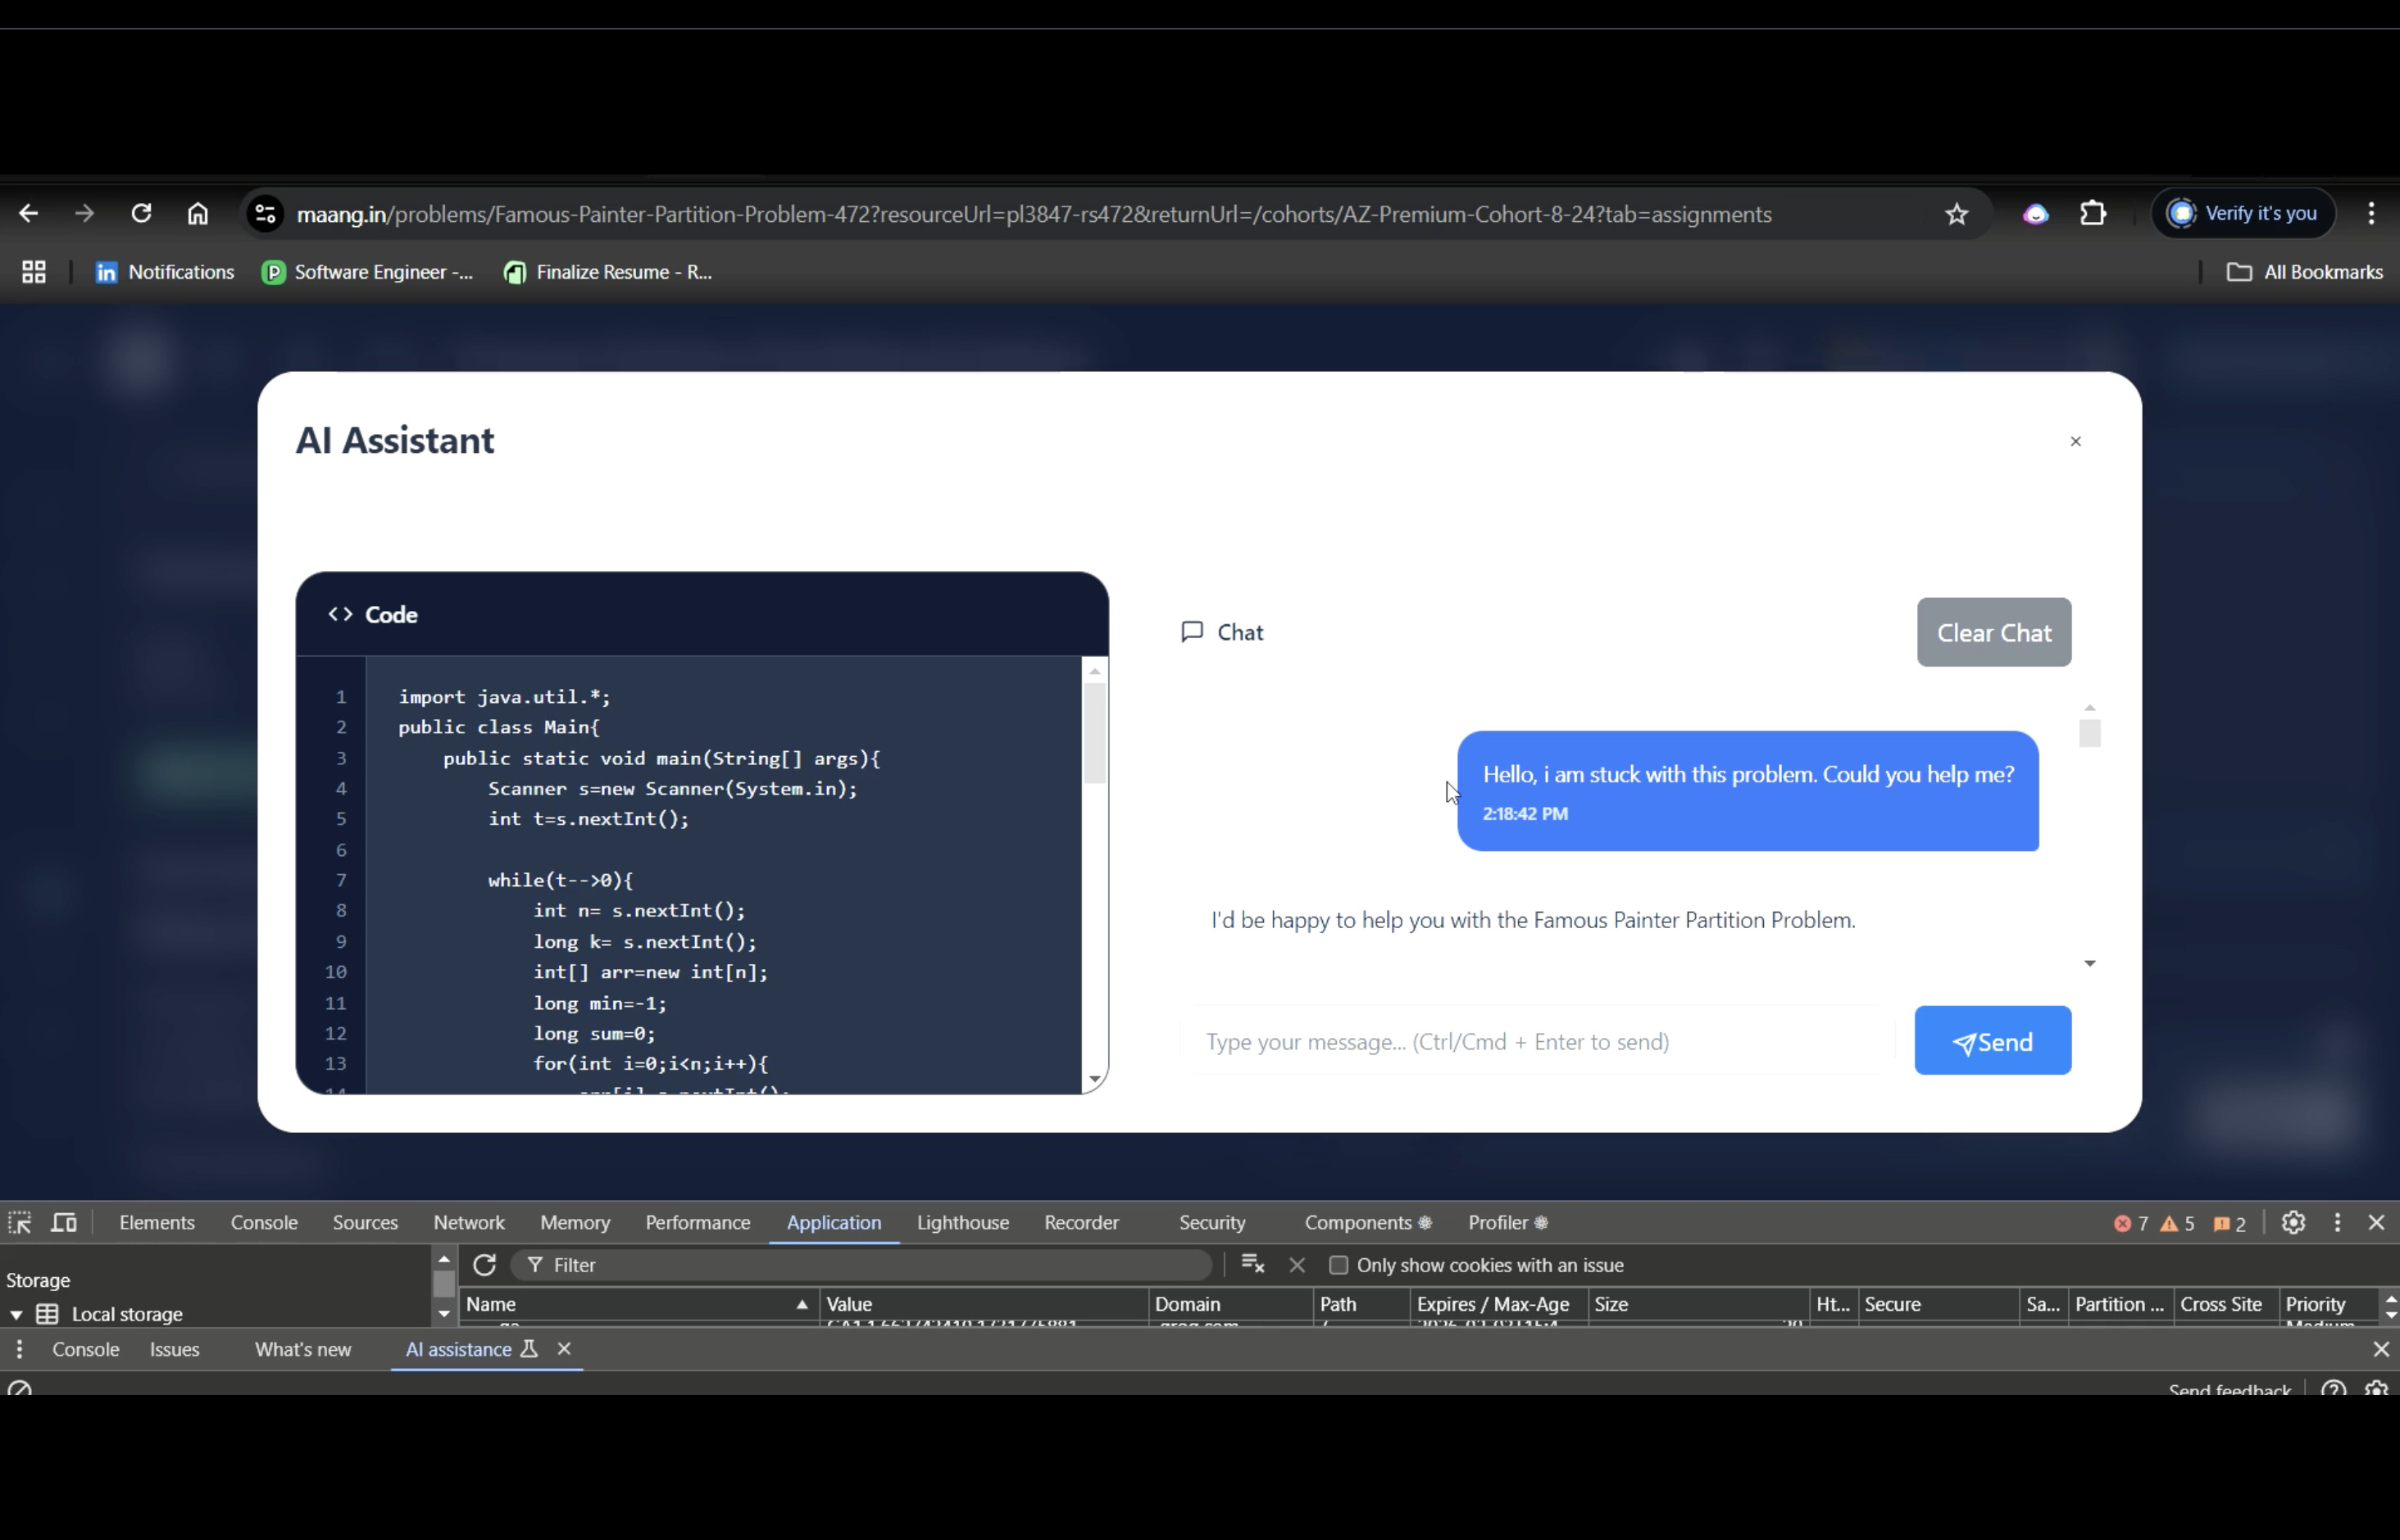The height and width of the screenshot is (1540, 2400).
Task: Bookmark this page with star icon
Action: [1957, 214]
